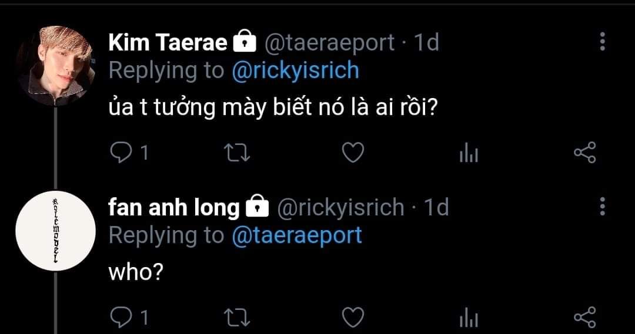The image size is (635, 334).
Task: View analytics for the "who?" tweet
Action: (469, 318)
